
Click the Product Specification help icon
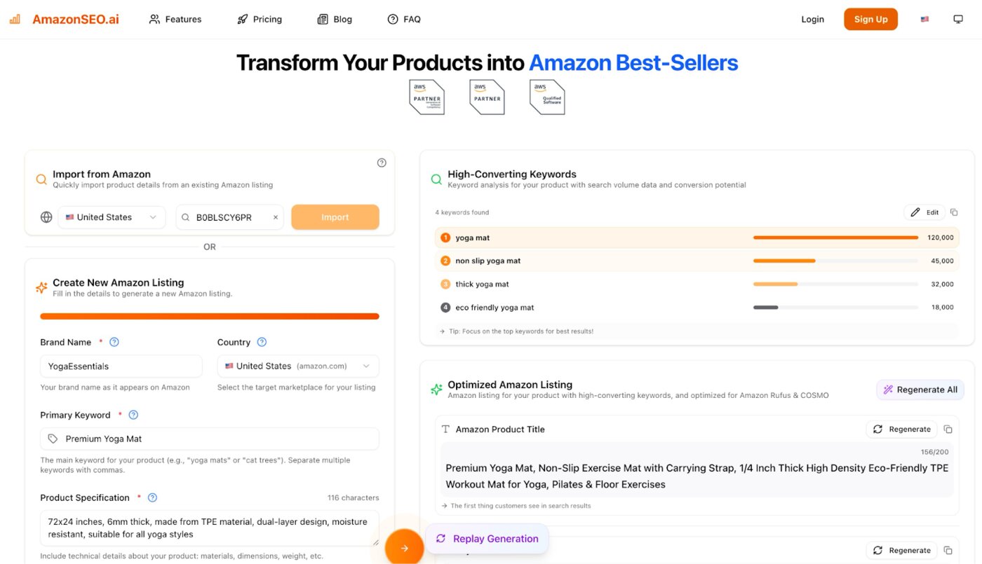click(152, 498)
